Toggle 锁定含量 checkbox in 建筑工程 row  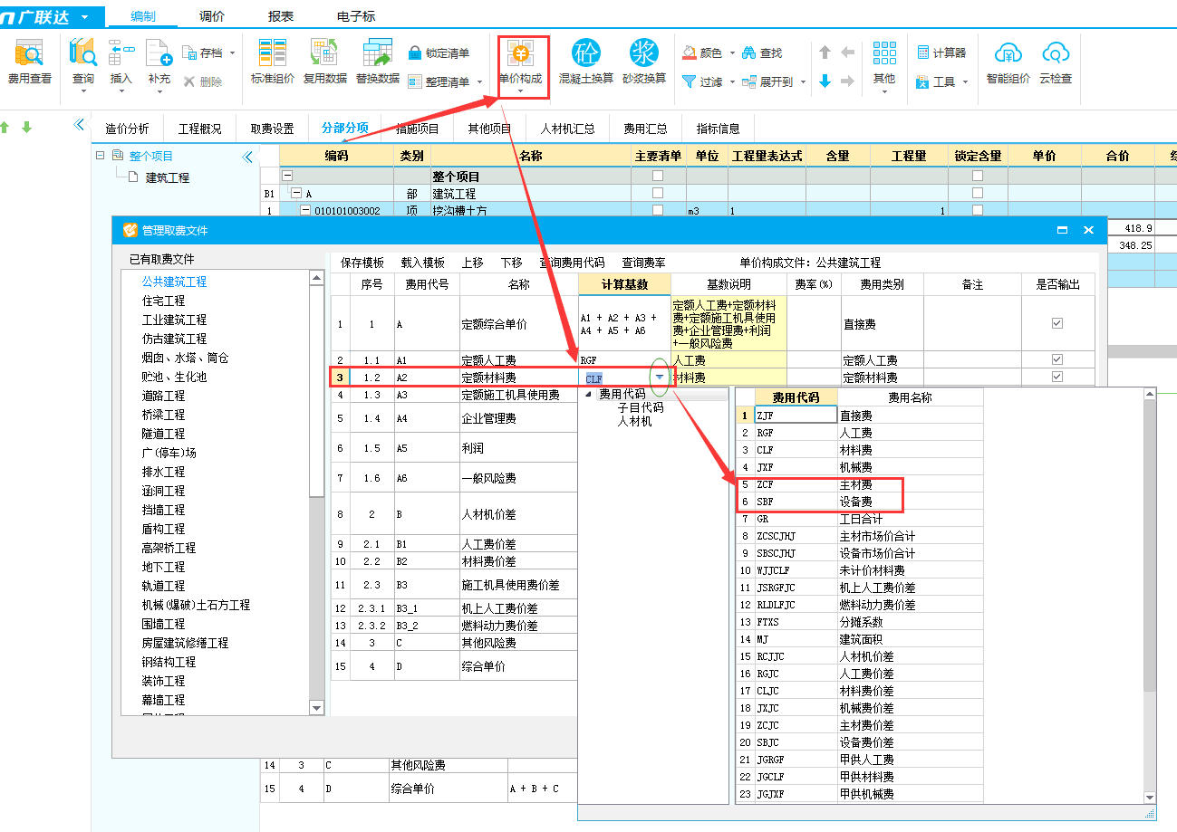point(977,193)
